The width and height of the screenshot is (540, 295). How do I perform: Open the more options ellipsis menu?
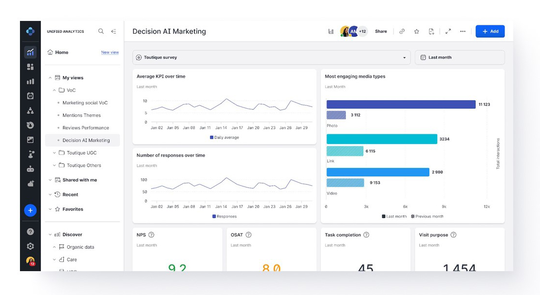tap(463, 31)
